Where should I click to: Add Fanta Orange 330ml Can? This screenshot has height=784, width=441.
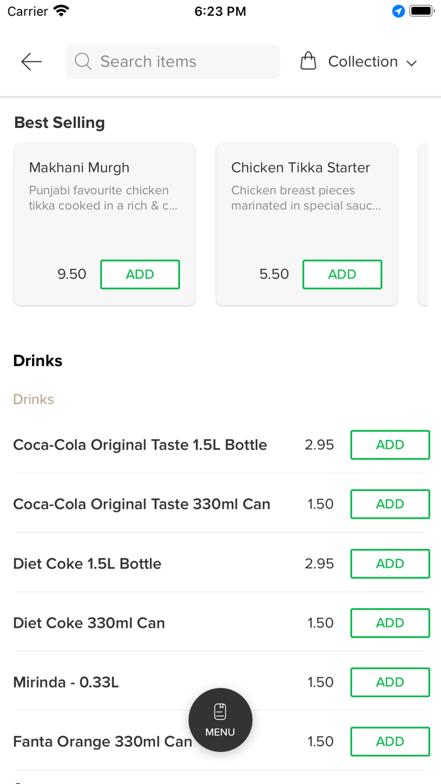click(390, 741)
